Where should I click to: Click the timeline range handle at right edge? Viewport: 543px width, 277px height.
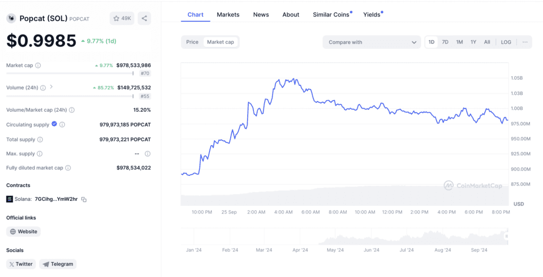pyautogui.click(x=506, y=236)
